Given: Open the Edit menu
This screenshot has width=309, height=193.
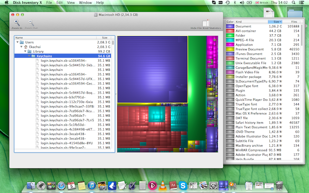Looking at the screenshot, I should point(59,2).
